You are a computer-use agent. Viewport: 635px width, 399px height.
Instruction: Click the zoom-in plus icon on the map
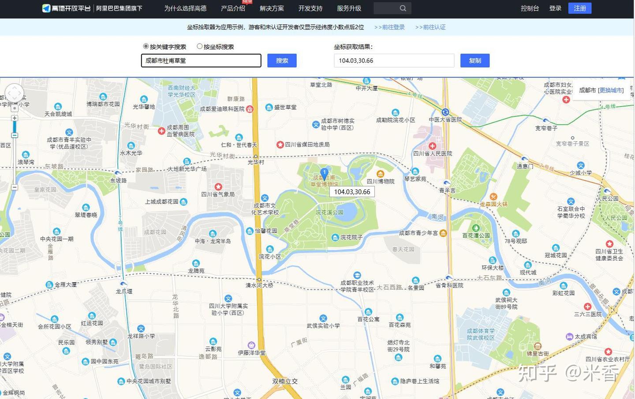tap(15, 118)
